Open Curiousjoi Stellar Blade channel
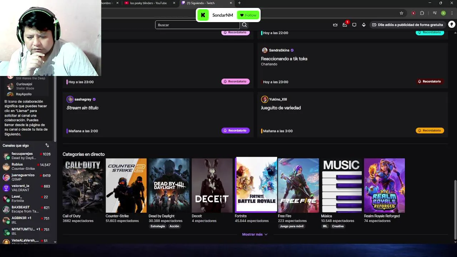This screenshot has width=457, height=257. click(26, 86)
